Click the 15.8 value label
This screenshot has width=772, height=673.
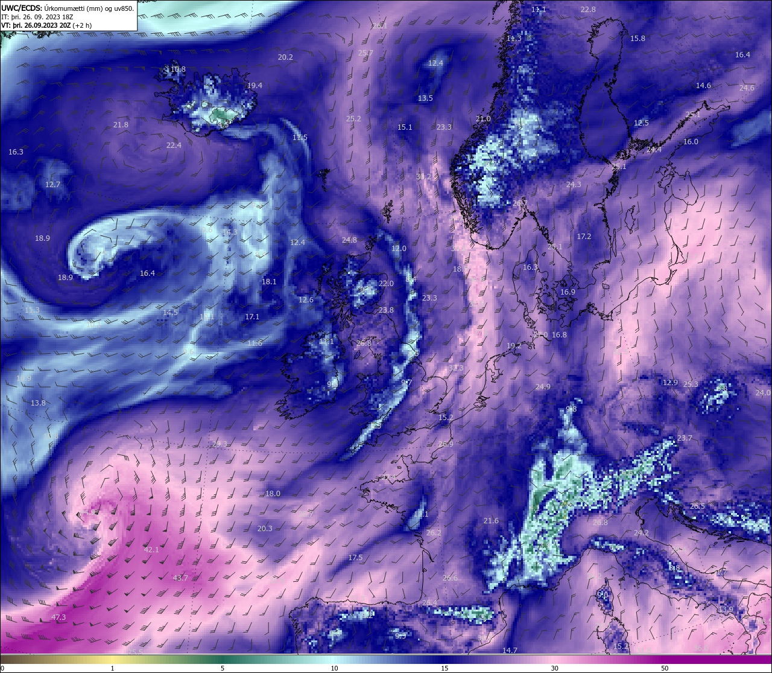638,38
